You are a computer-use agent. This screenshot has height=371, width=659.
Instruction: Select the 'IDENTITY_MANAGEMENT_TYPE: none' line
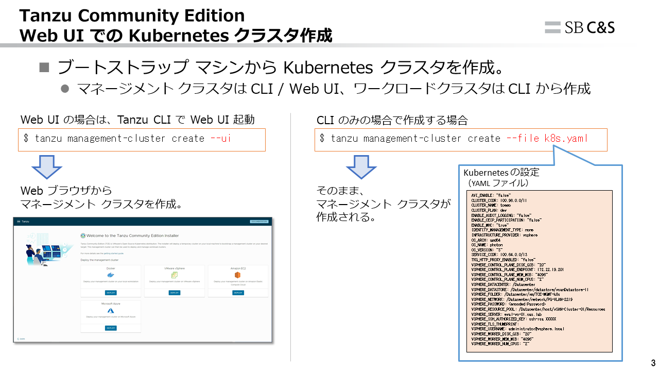pos(502,230)
